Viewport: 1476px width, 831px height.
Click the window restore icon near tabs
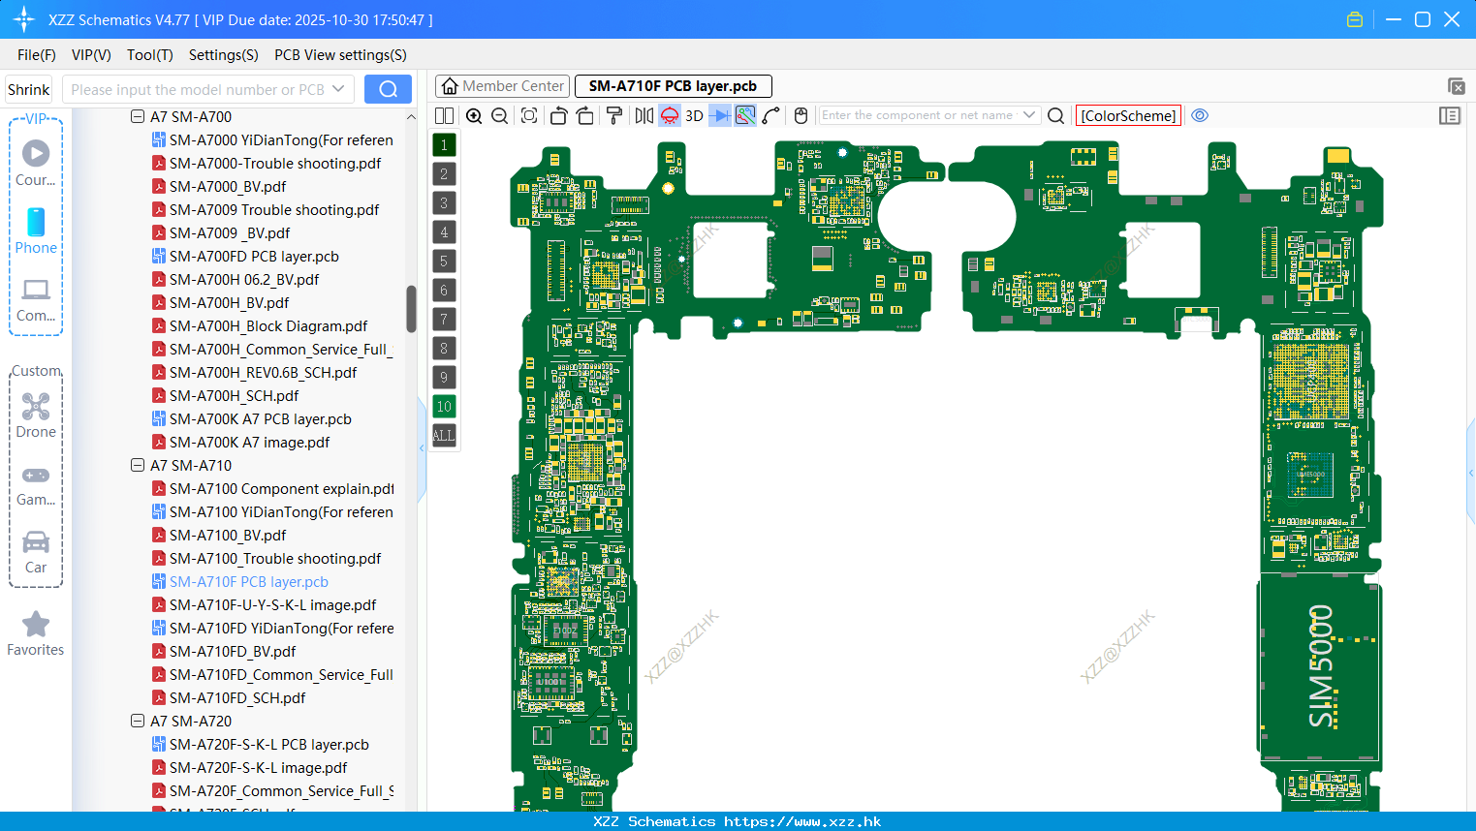coord(1456,86)
